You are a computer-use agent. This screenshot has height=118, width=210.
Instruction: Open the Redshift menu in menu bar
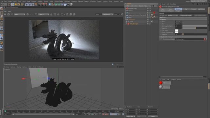click(105, 1)
